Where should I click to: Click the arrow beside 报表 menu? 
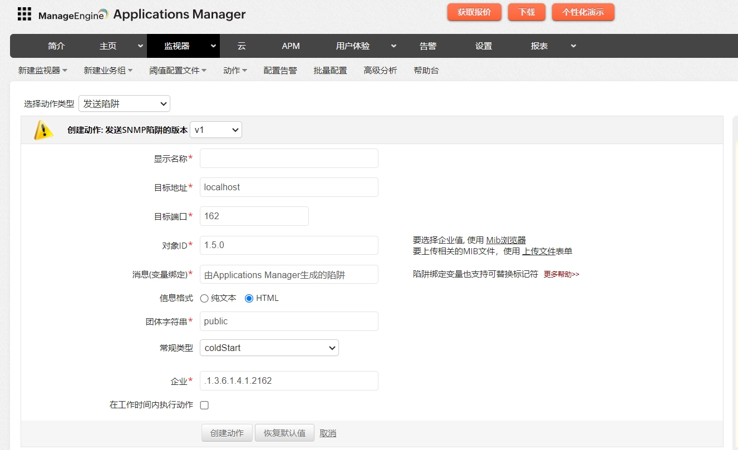573,46
